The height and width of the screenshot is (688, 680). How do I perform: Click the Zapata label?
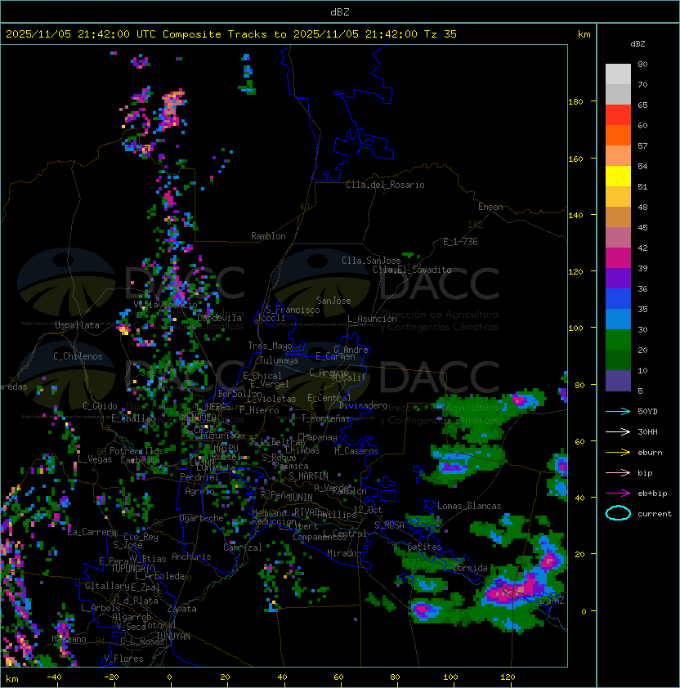[x=181, y=609]
